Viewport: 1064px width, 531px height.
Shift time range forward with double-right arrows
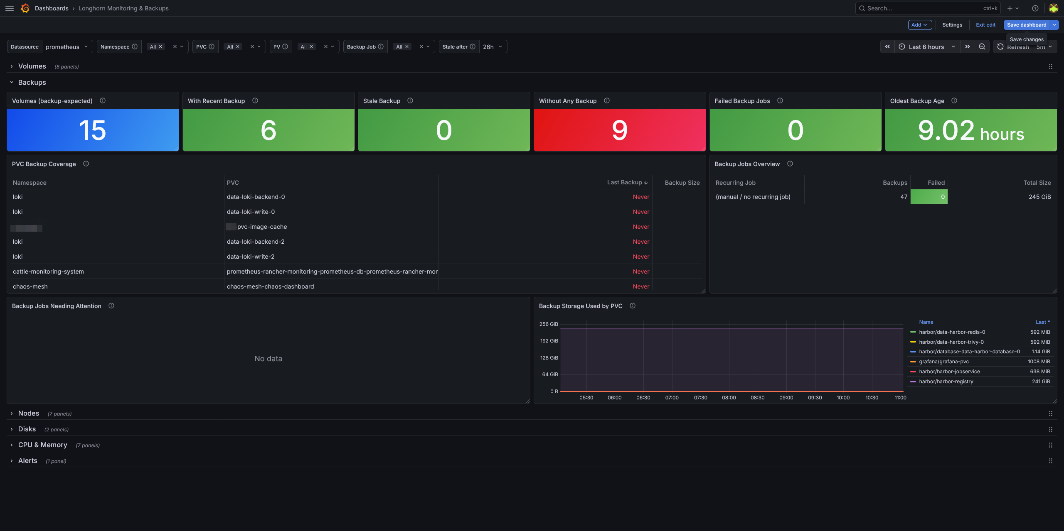(968, 47)
